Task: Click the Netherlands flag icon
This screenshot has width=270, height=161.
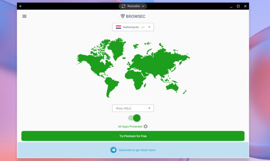Action: [x=118, y=27]
